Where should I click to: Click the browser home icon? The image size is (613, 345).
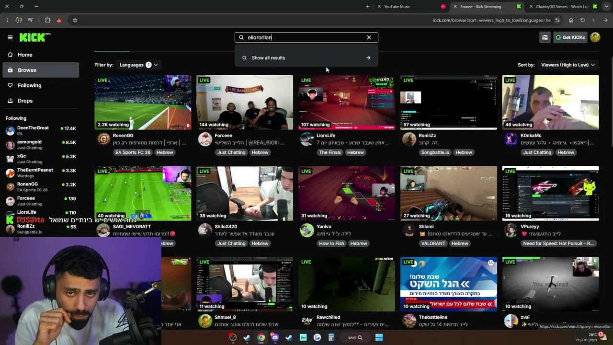click(x=571, y=20)
